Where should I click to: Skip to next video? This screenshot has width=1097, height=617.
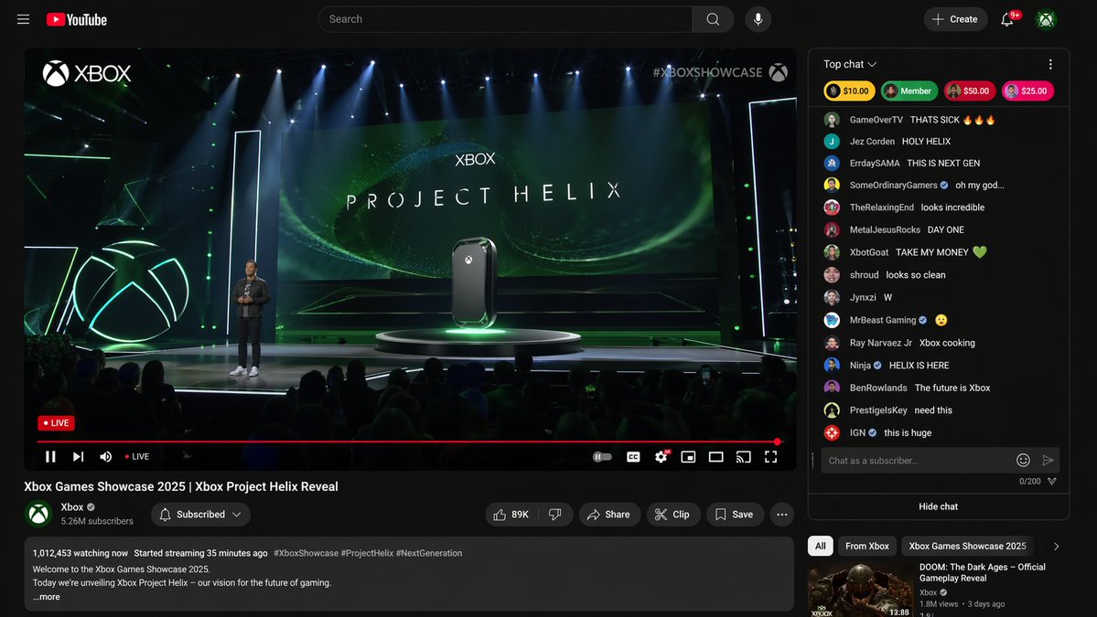[79, 456]
